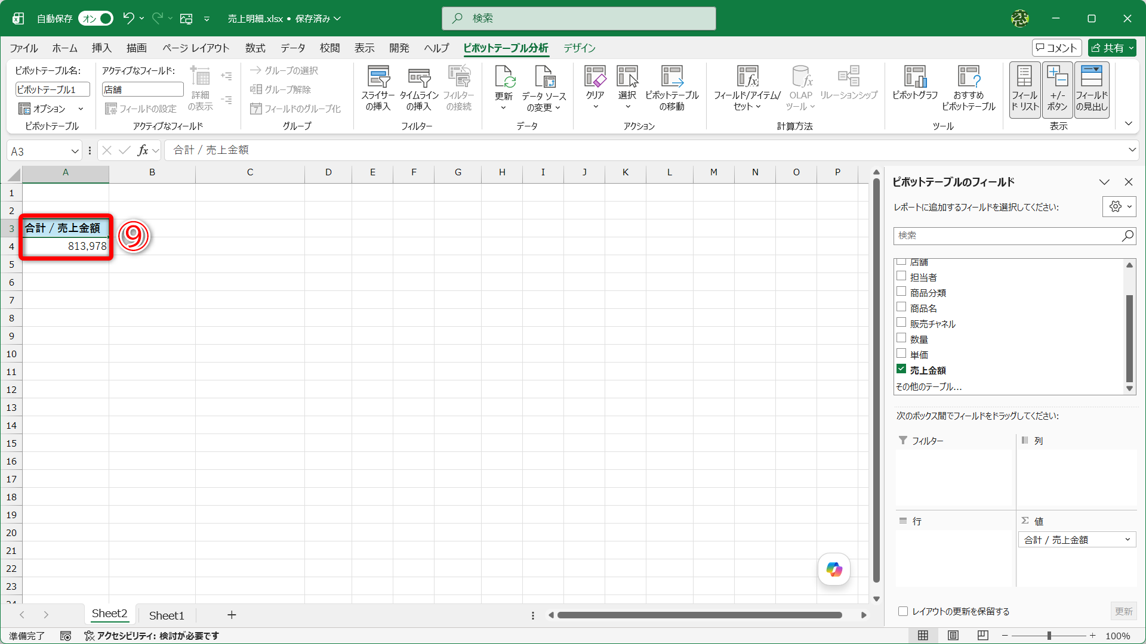Toggle the +/- Buttons display
Screen dimensions: 1146x644
(x=1057, y=89)
